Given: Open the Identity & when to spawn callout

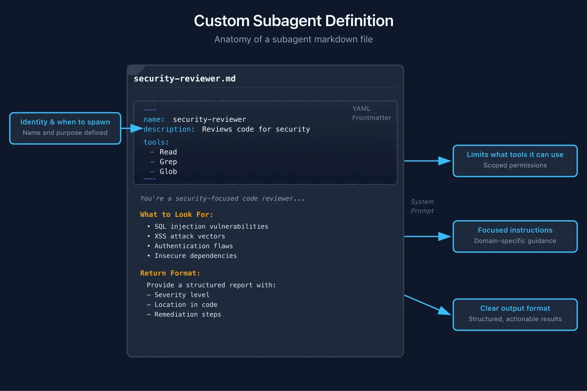Looking at the screenshot, I should (x=65, y=128).
